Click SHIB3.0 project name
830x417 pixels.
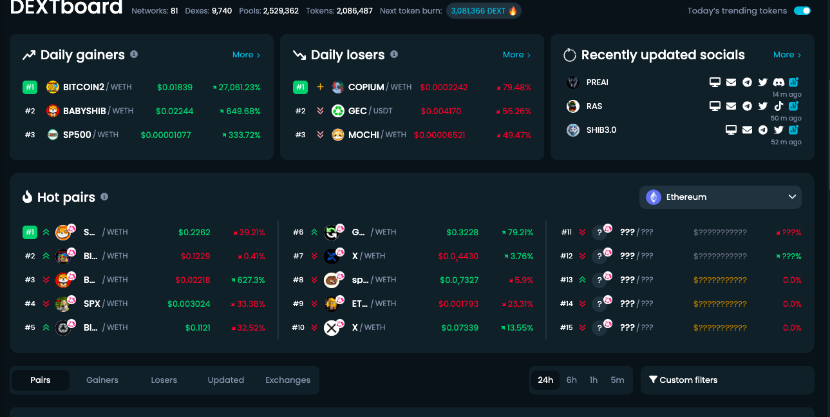coord(601,130)
